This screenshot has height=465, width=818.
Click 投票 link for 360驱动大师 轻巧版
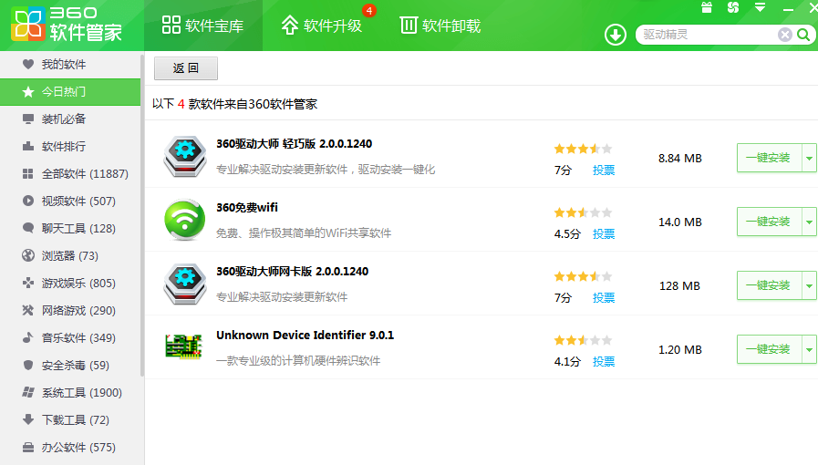(604, 170)
